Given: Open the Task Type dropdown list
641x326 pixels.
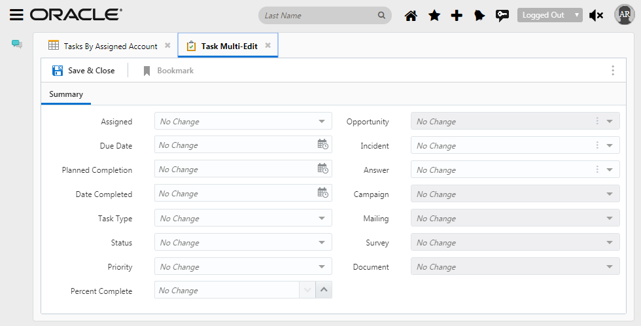Looking at the screenshot, I should (x=322, y=219).
